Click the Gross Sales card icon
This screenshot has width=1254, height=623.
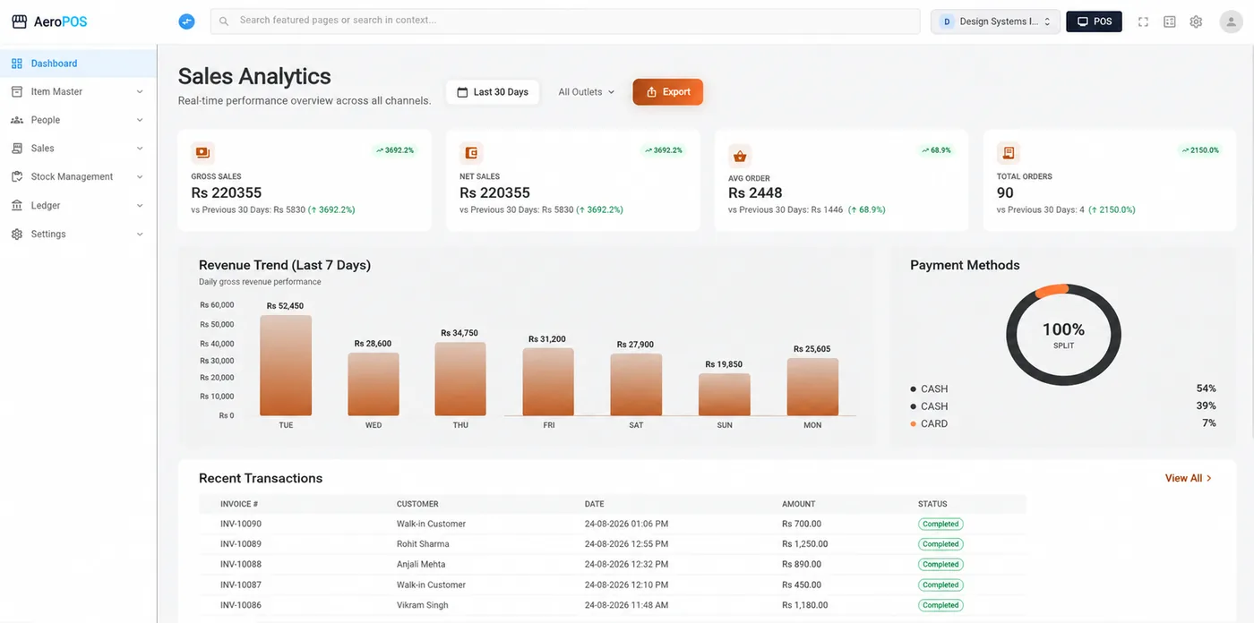tap(202, 153)
